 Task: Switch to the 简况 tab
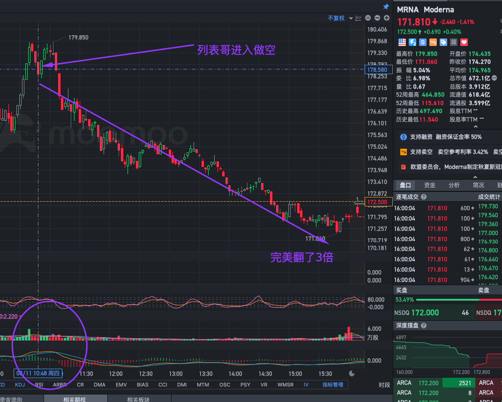[x=478, y=185]
